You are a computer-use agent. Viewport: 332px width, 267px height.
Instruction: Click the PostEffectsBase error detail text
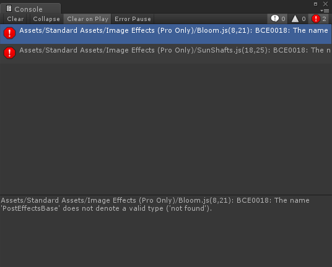pyautogui.click(x=155, y=204)
